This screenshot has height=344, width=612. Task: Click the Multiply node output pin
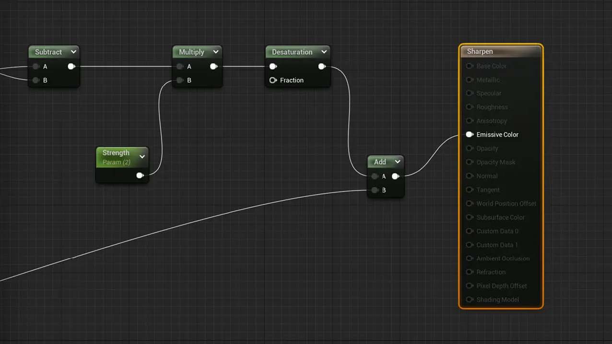214,67
